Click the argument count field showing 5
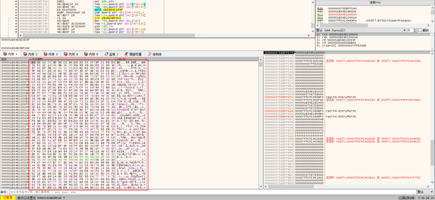This screenshot has height=200, width=435. tap(410, 30)
